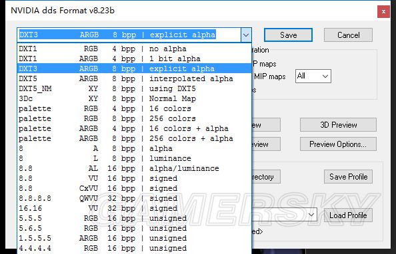
Task: Select palette ARGB 16 colors + alpha
Action: coord(135,128)
